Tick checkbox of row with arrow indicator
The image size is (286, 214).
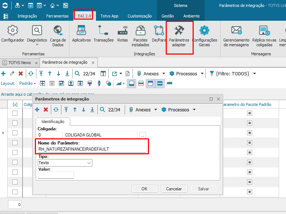point(15,133)
